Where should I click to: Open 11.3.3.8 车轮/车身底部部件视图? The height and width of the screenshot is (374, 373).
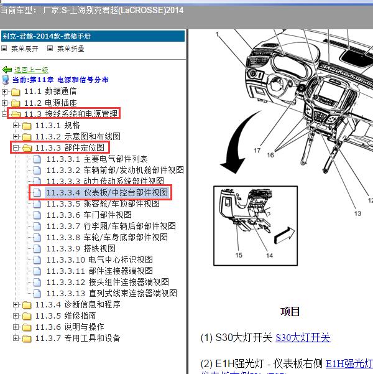click(107, 237)
